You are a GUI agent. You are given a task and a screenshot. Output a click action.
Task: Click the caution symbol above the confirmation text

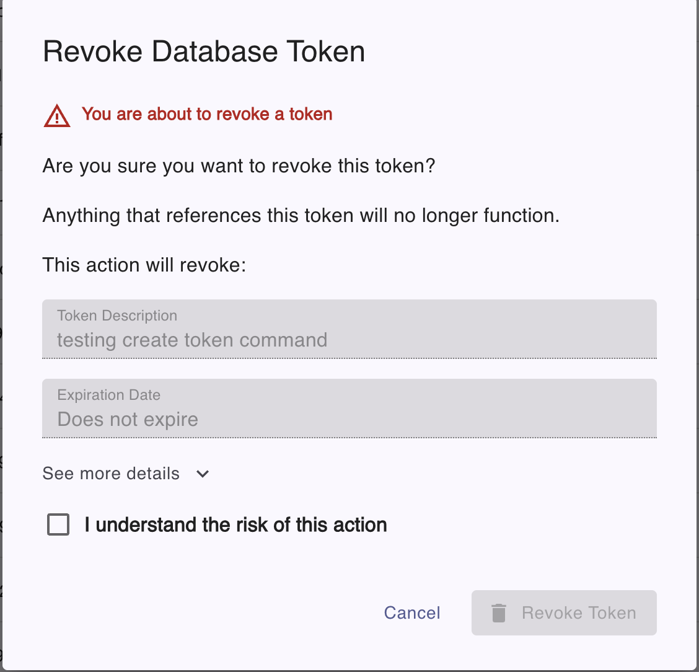point(56,115)
